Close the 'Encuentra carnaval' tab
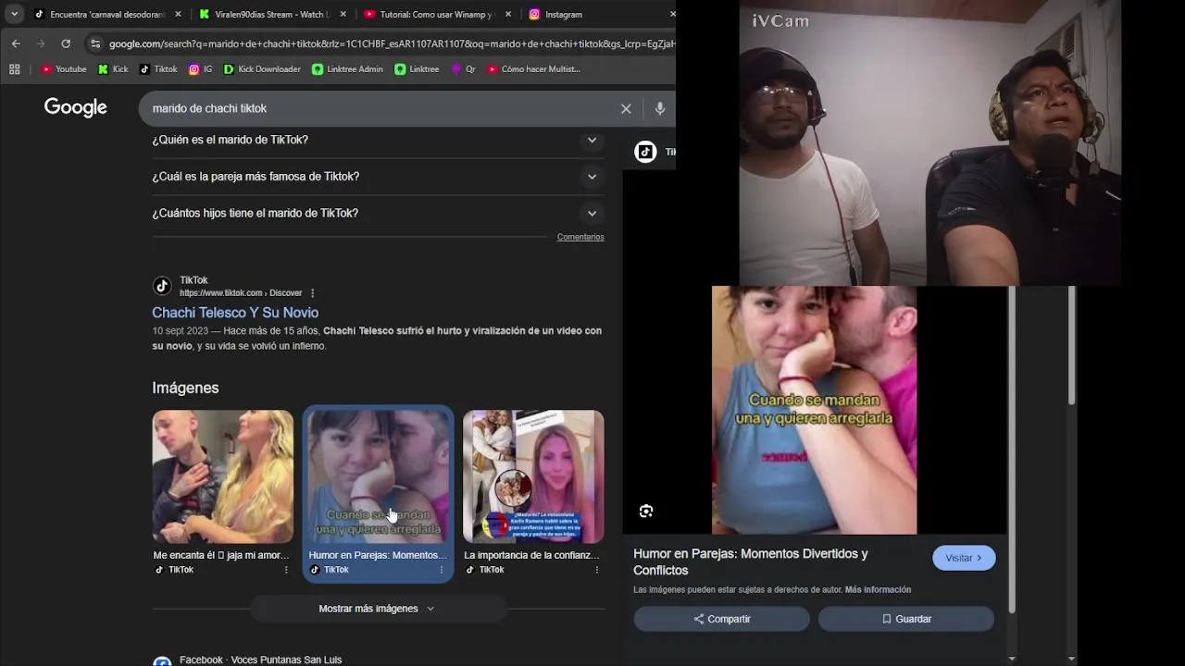The width and height of the screenshot is (1185, 666). click(x=179, y=14)
